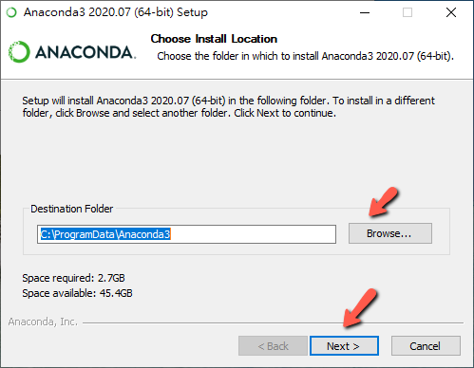Click the red arrow pointing at Next
Screen dimensions: 474x368
(x=360, y=308)
